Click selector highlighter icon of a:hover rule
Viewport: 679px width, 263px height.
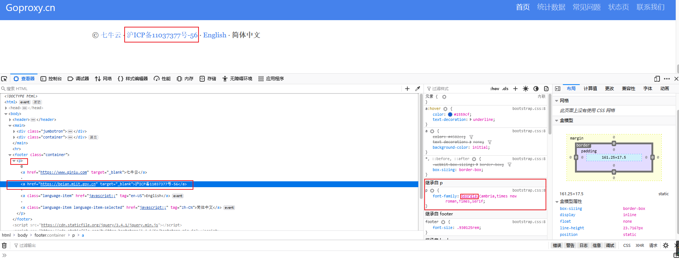[445, 109]
